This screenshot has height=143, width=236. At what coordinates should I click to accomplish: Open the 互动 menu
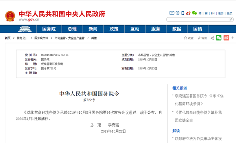coord(135,29)
